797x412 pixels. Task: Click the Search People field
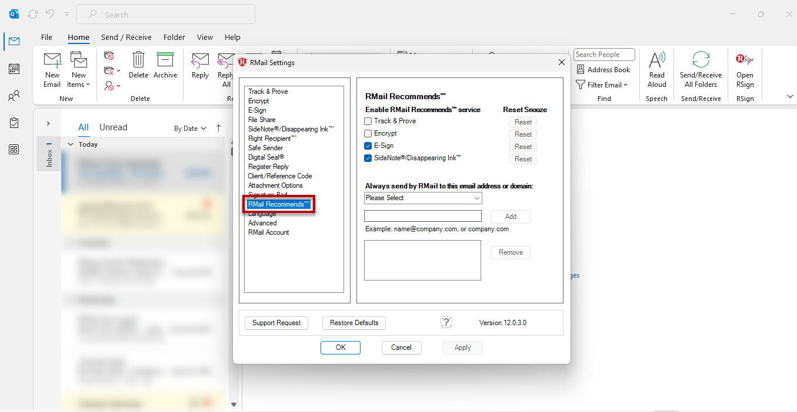604,55
